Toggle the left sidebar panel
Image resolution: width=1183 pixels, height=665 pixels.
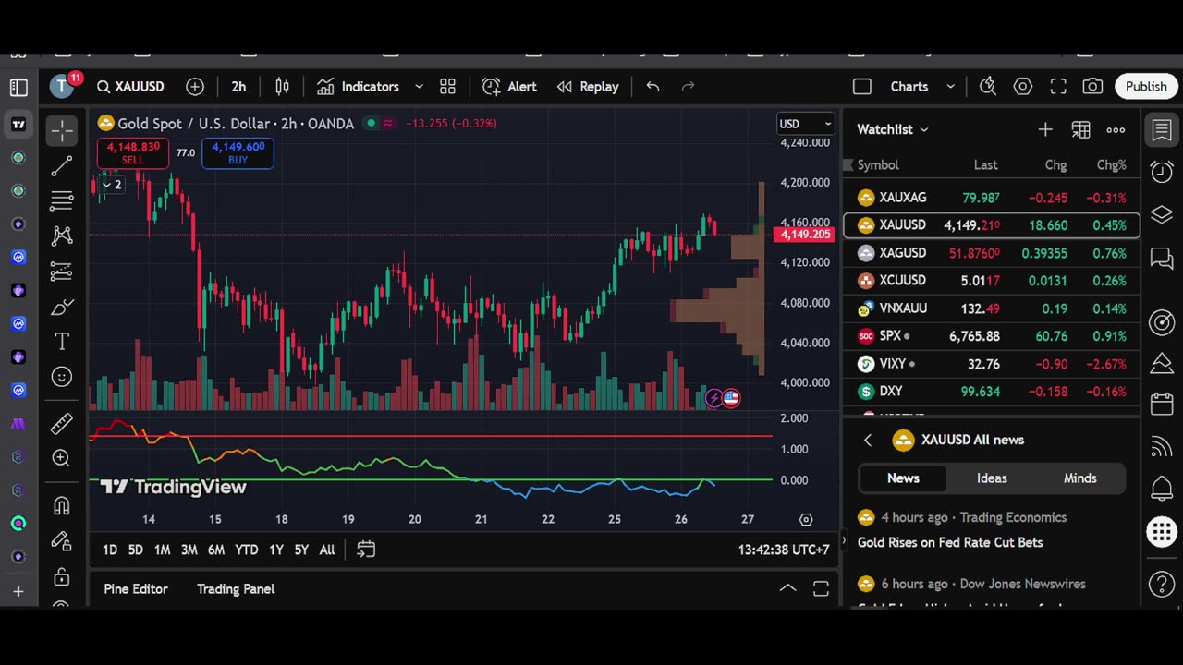coord(18,87)
